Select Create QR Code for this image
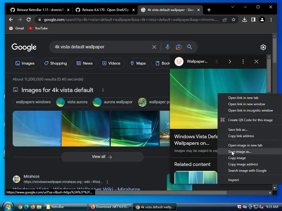Viewport: 282px width, 211px height. (x=250, y=120)
